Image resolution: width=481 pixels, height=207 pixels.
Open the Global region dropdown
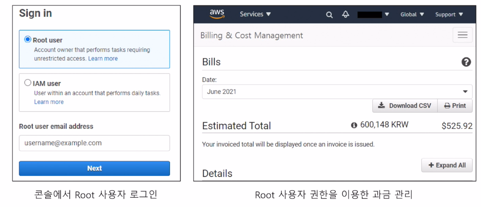point(412,15)
